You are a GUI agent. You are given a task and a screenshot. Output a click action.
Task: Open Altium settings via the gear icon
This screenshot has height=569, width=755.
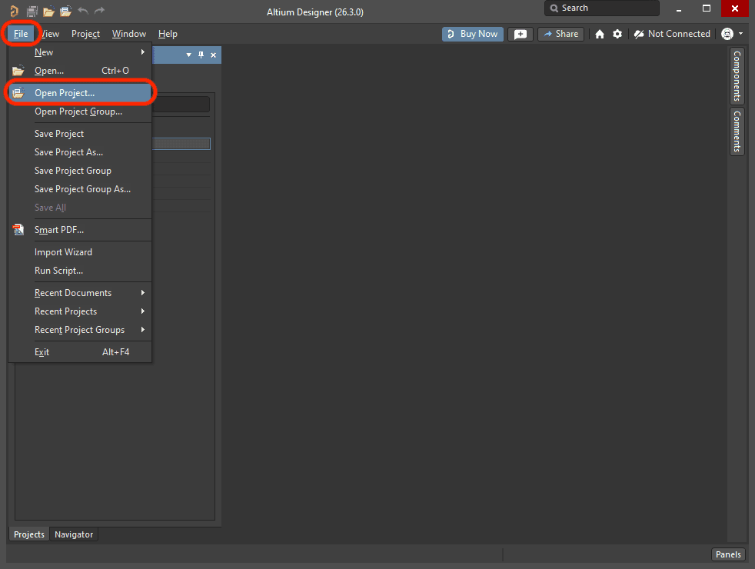[x=617, y=34]
